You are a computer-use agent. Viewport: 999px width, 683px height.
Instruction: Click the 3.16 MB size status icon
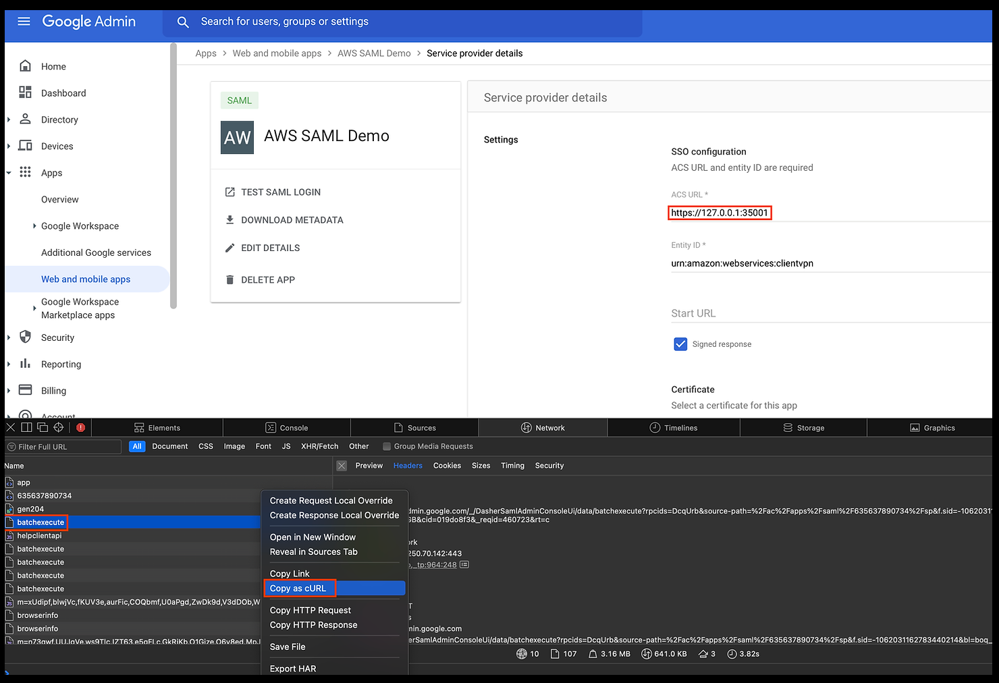click(593, 654)
